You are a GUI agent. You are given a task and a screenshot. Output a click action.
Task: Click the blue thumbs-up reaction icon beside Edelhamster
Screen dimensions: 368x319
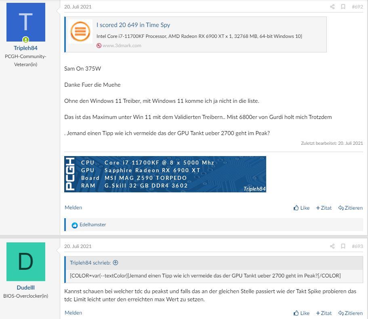75,225
